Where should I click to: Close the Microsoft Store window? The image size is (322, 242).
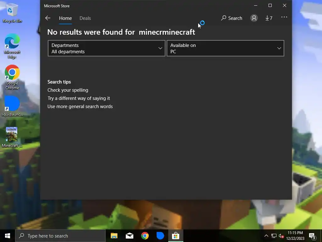(x=284, y=6)
